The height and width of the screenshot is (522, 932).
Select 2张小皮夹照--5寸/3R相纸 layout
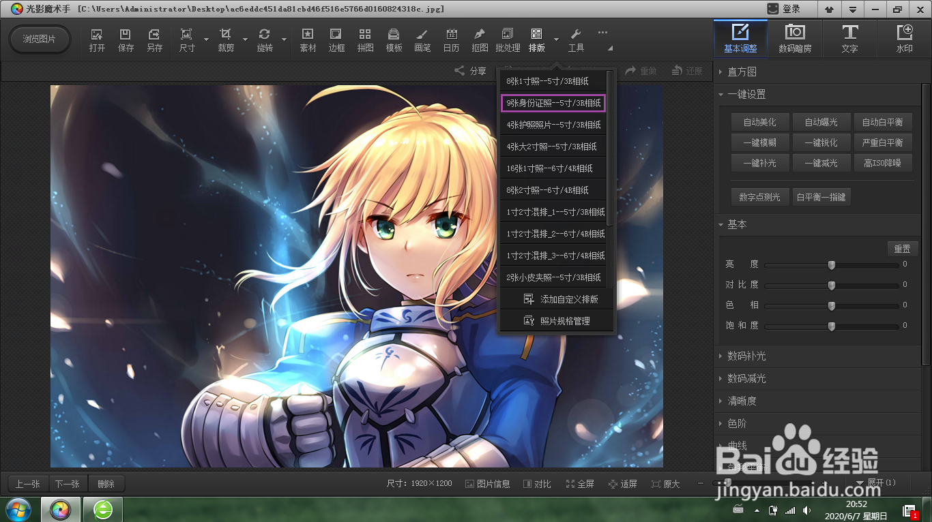click(x=553, y=277)
